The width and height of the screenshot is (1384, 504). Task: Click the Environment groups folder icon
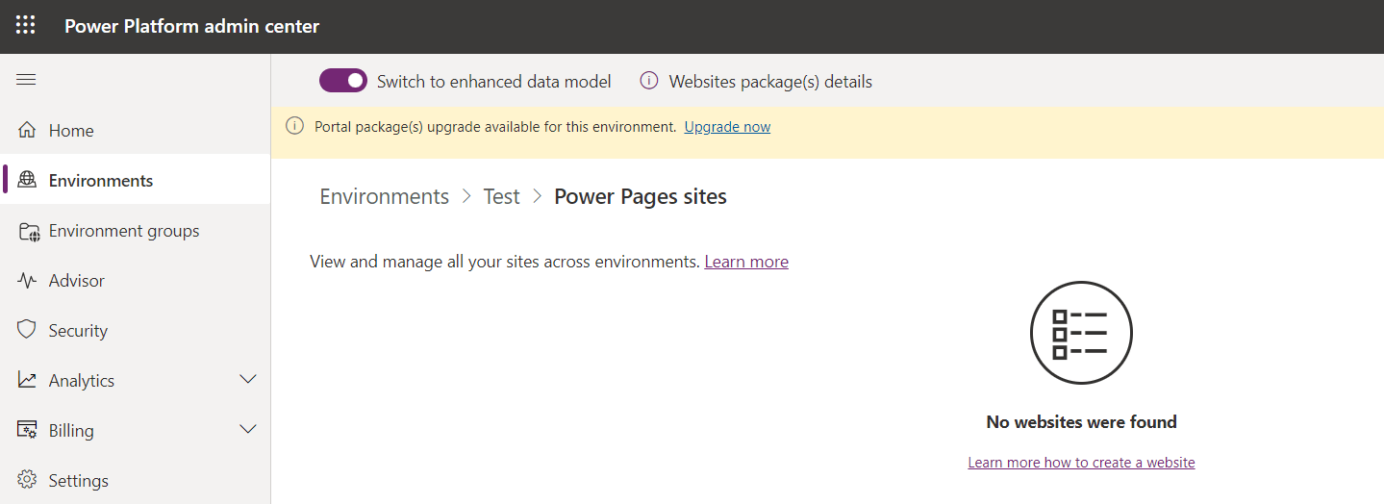click(29, 231)
